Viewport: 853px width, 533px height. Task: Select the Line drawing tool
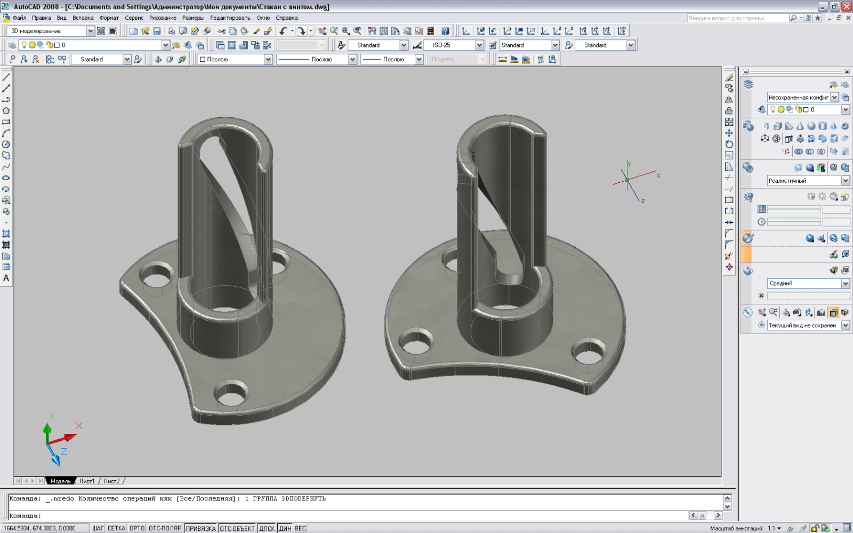tap(6, 77)
